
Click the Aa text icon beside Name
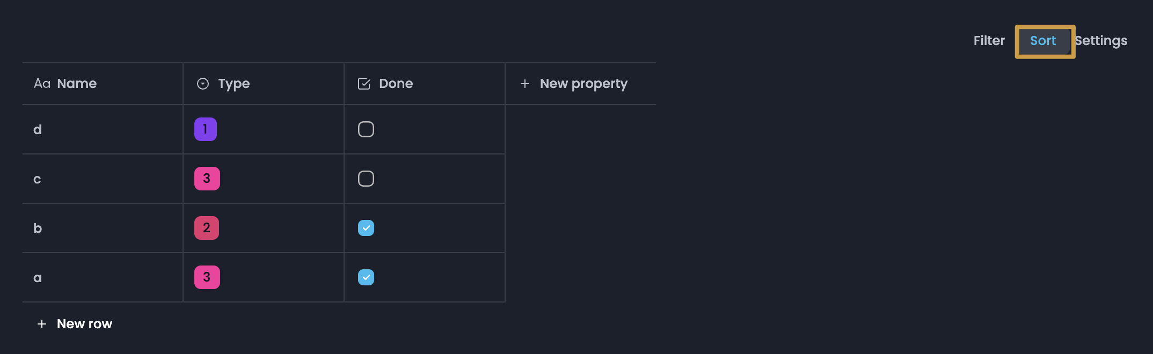coord(42,84)
